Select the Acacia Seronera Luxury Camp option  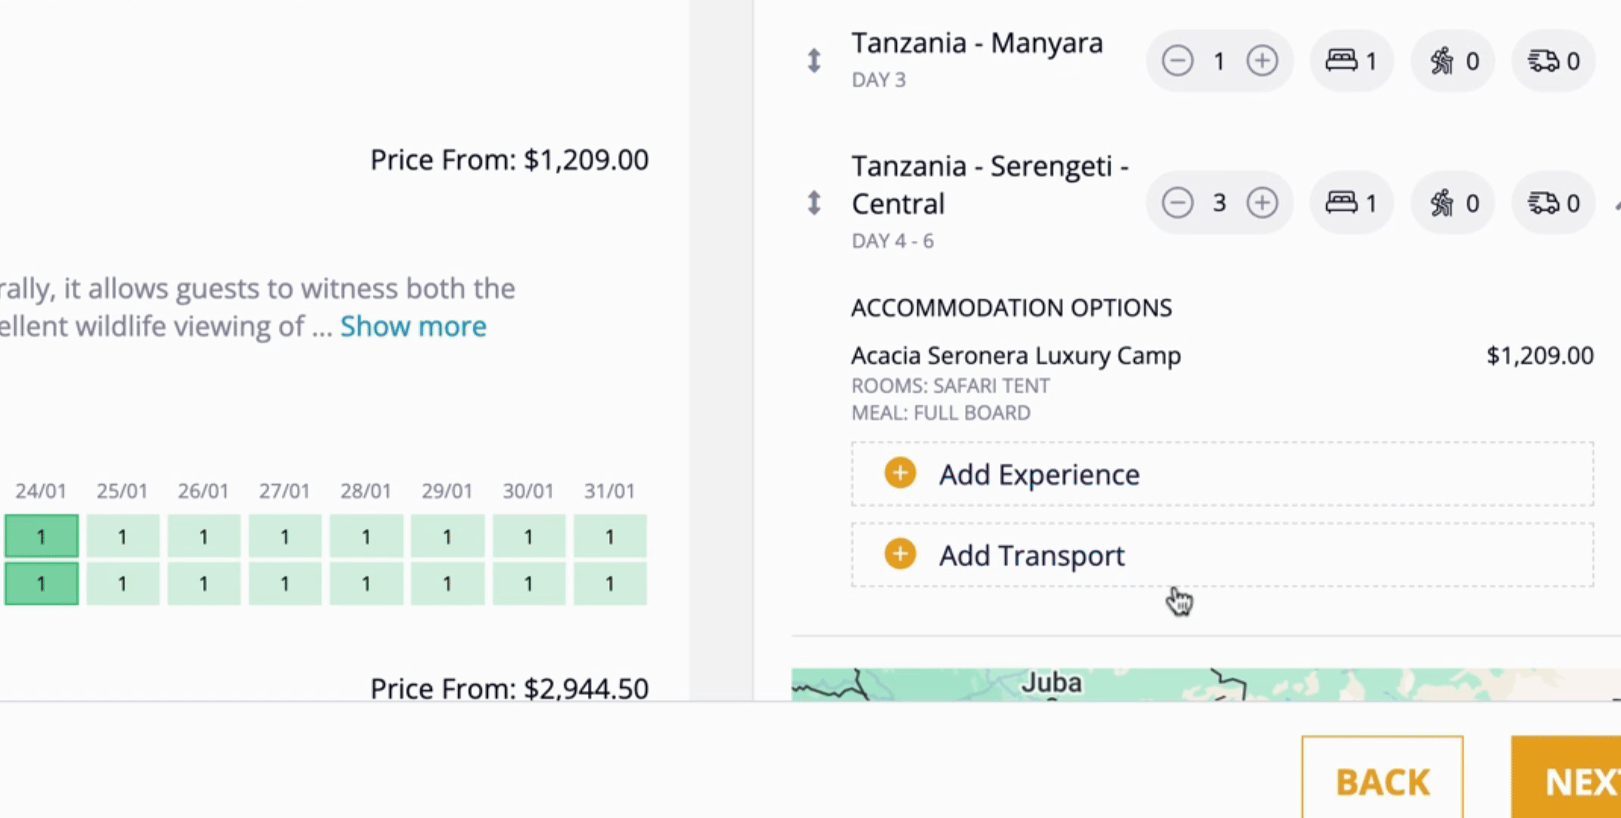click(1222, 383)
